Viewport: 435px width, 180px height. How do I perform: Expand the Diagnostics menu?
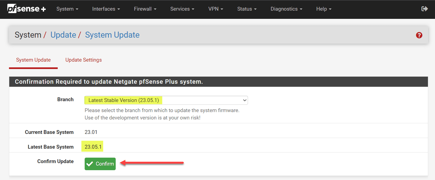pyautogui.click(x=286, y=9)
